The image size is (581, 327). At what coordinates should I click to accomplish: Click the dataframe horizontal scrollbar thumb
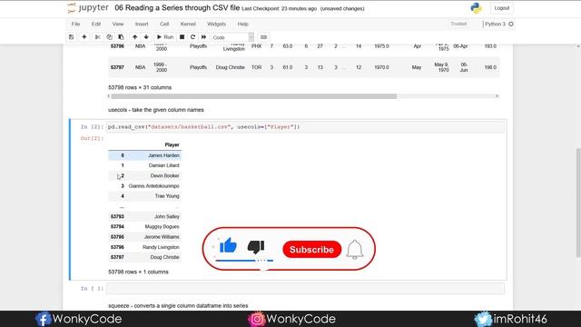pos(254,96)
